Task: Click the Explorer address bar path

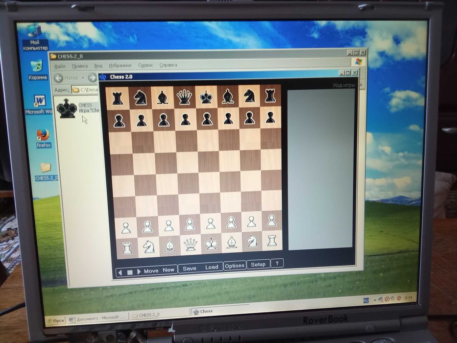Action: 85,90
